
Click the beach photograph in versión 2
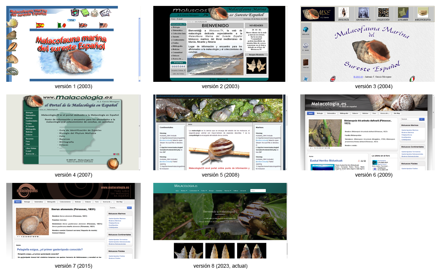pos(215,64)
